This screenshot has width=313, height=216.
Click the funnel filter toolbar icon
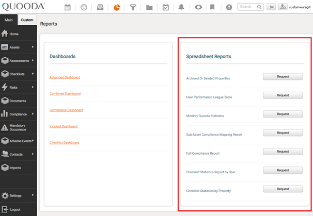(133, 7)
